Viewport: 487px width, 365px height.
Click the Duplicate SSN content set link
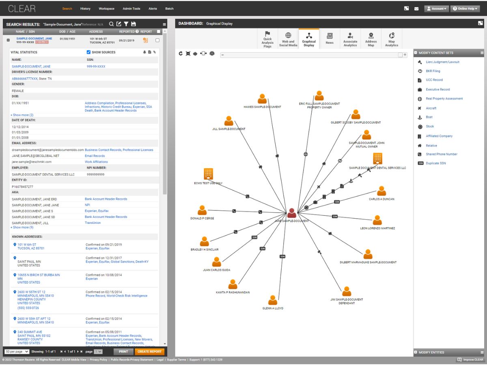click(x=436, y=163)
